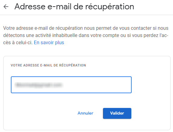Go back using the left arrow icon
173x132 pixels.
6,7
